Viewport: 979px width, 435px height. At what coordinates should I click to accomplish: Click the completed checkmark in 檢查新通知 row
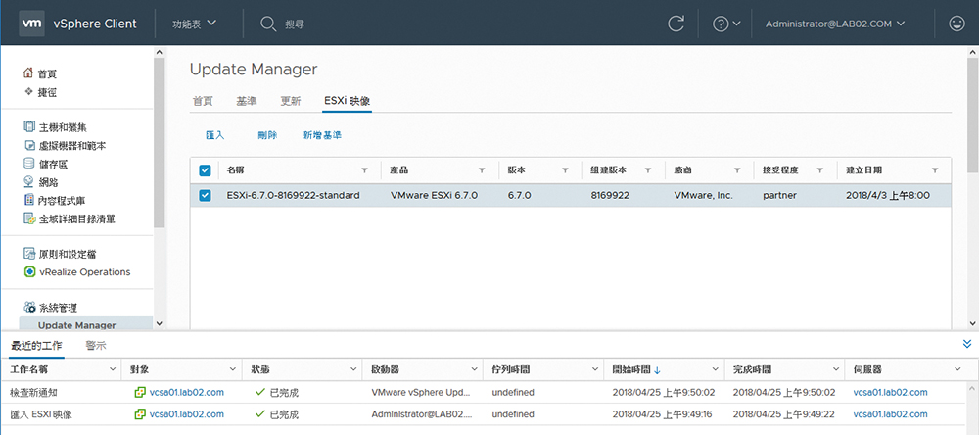click(x=259, y=393)
